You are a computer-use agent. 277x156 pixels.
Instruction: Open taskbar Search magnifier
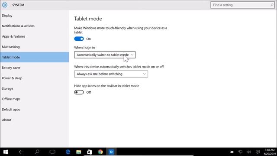(37, 152)
